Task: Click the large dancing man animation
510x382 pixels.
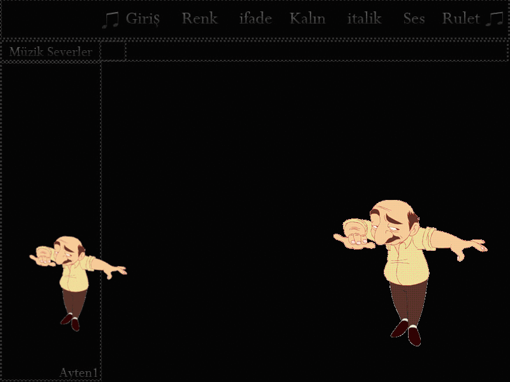Action: (410, 273)
